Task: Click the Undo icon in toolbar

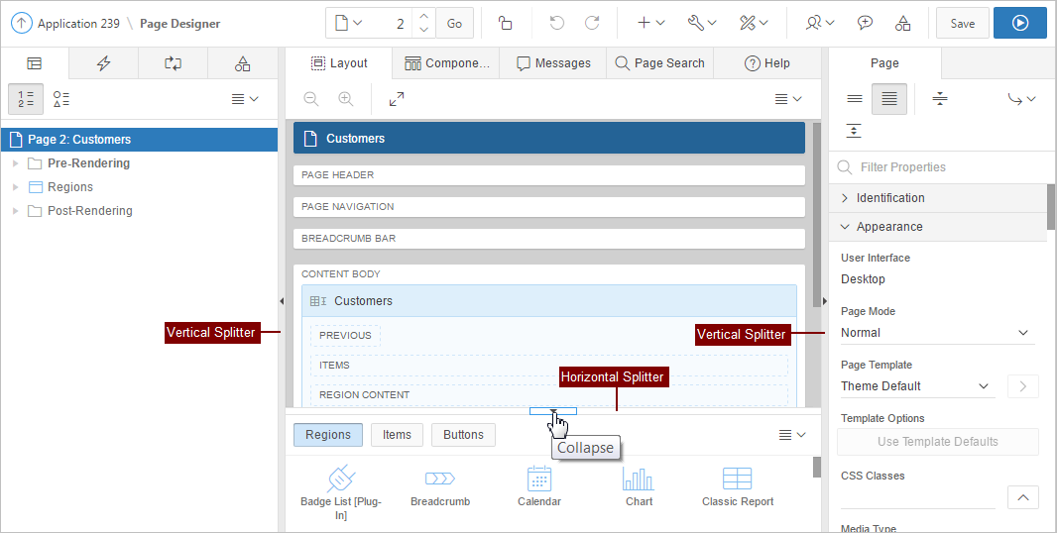Action: pyautogui.click(x=557, y=23)
